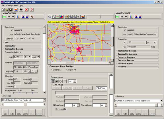Click the Tx antenna icon in Fixed Facility toolbar
Image resolution: width=164 pixels, height=119 pixels.
point(32,17)
